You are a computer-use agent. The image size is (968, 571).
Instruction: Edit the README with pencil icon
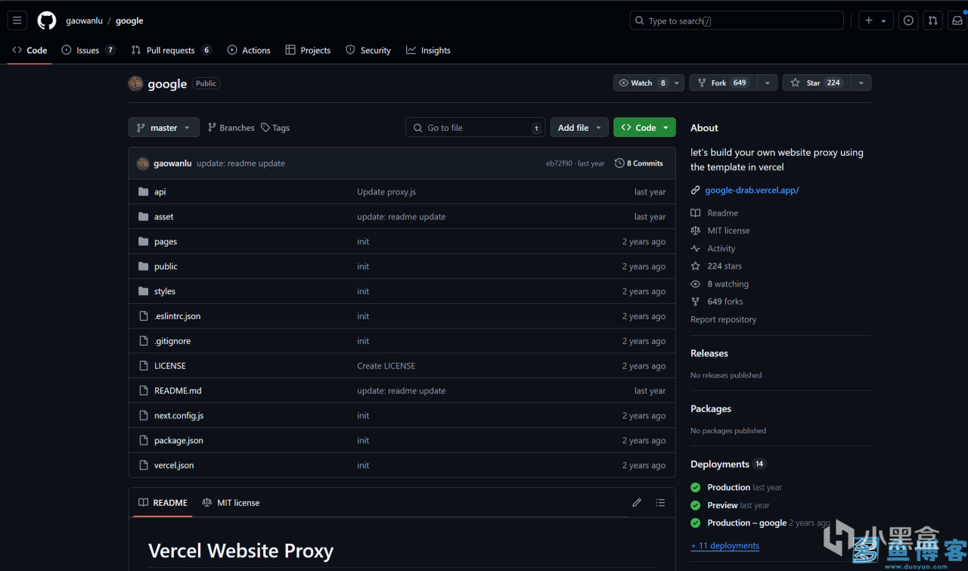click(637, 502)
